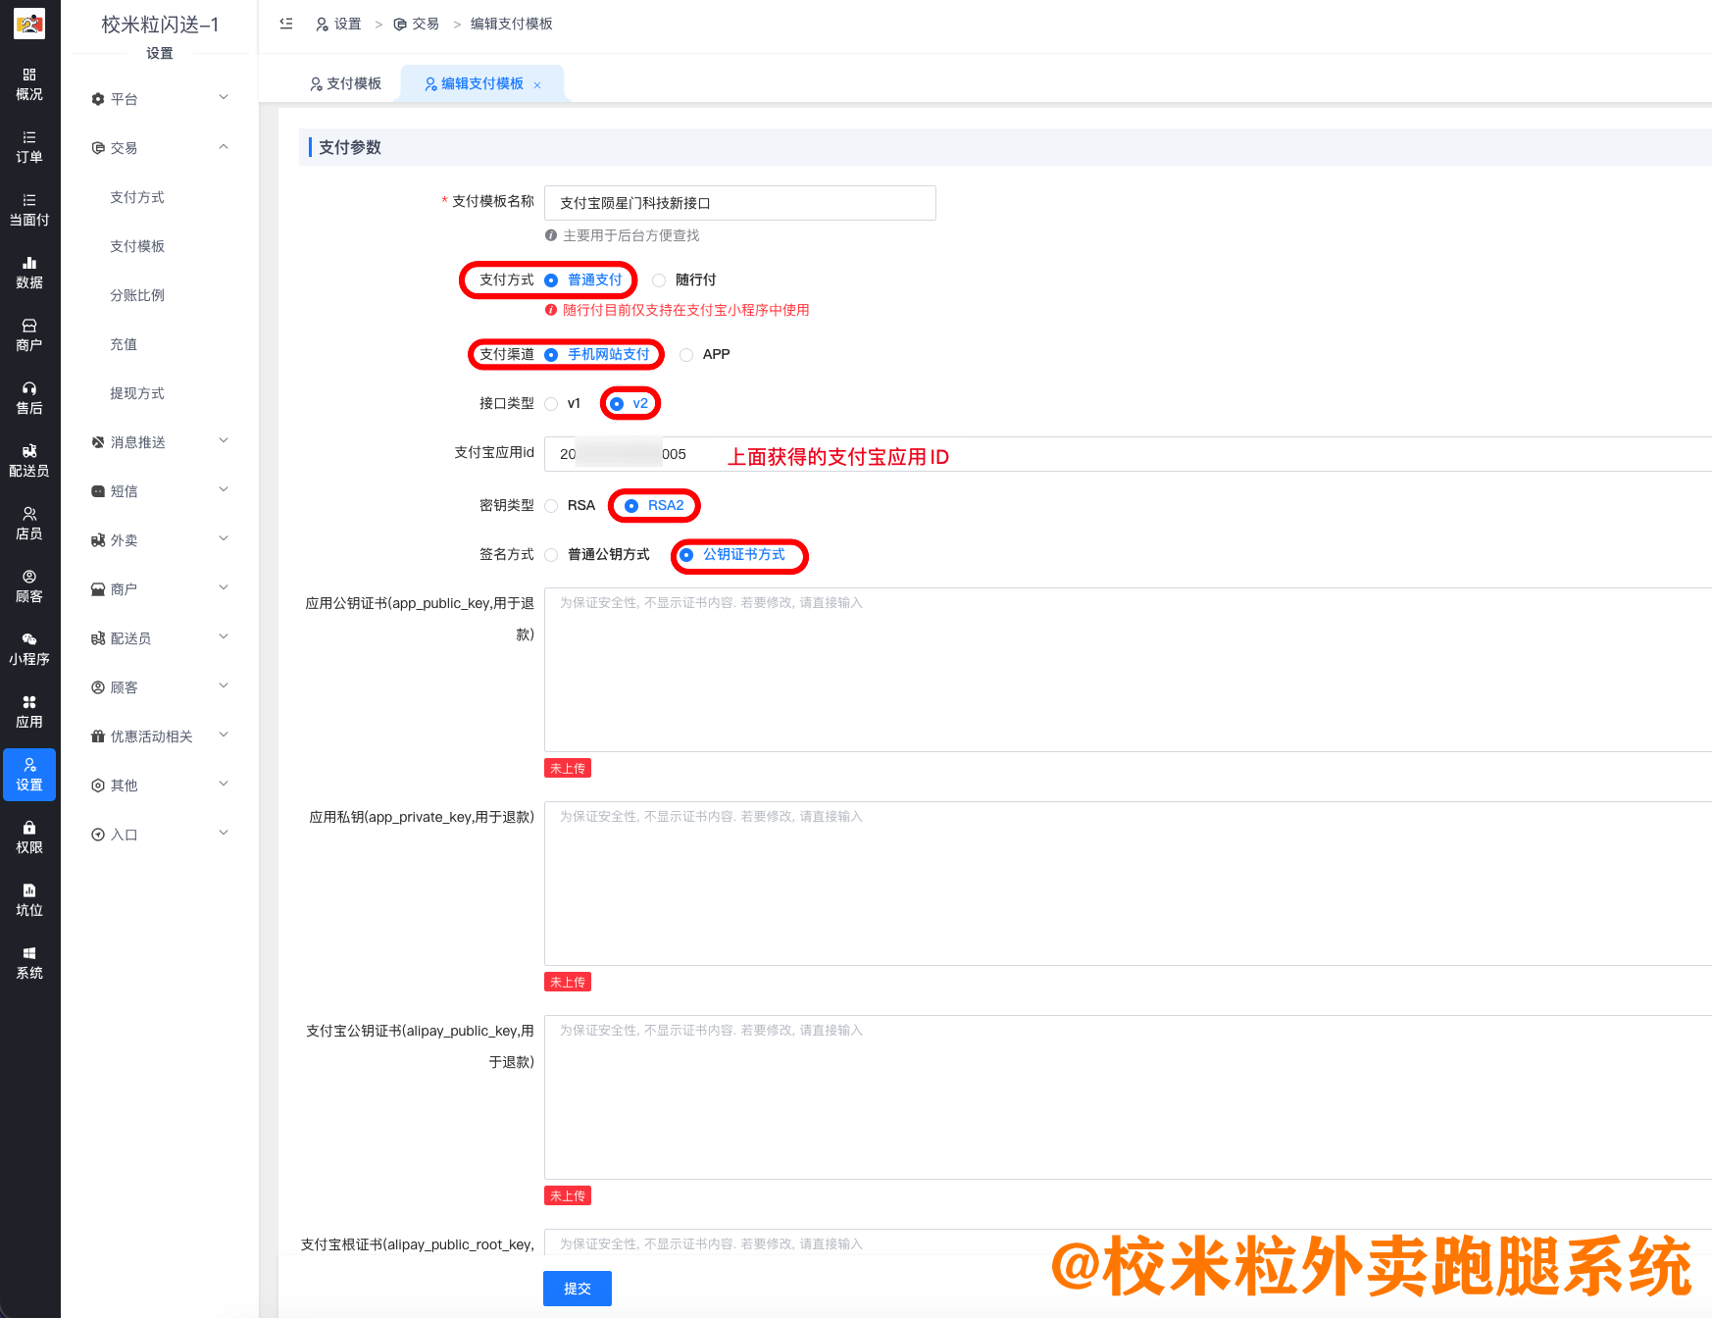Expand the 消息推送 menu section
Viewport: 1712px width, 1318px height.
[x=160, y=442]
